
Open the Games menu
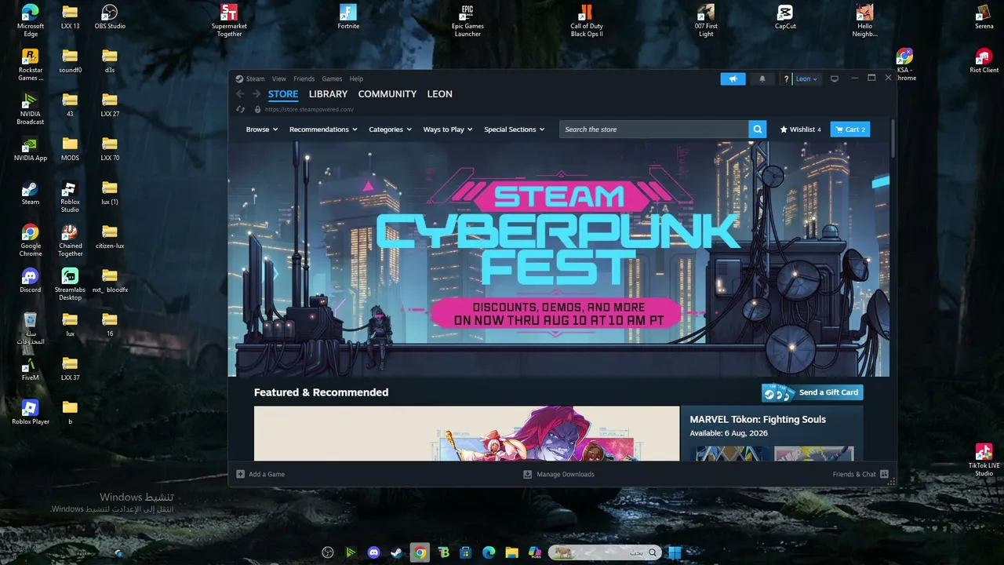[332, 78]
